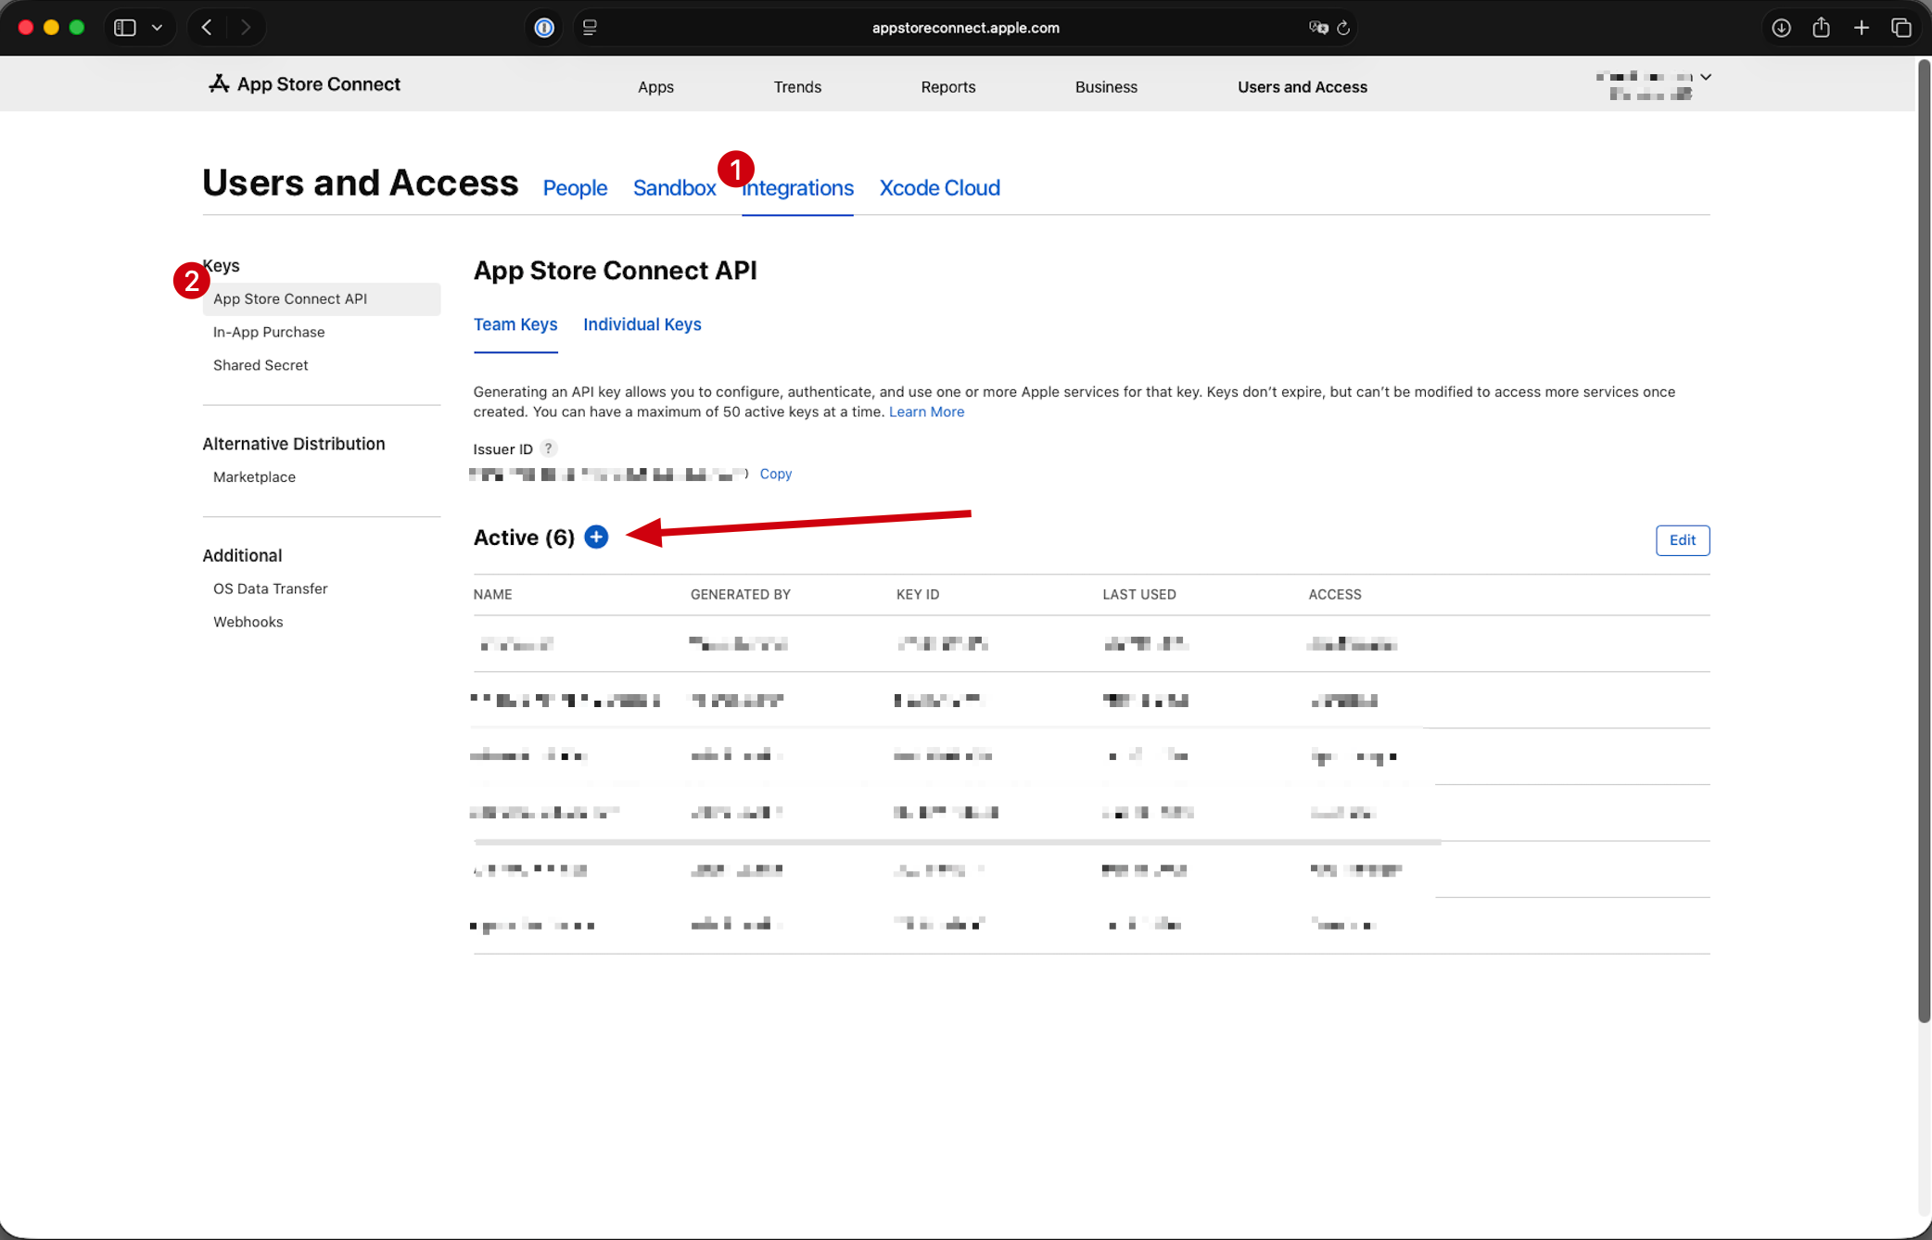Screen dimensions: 1932x1240
Task: Open Safari downloads icon
Action: [1781, 28]
